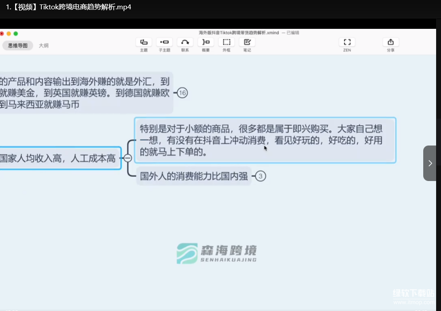
Task: Switch to Mind Map (思维导图) view
Action: (x=18, y=45)
